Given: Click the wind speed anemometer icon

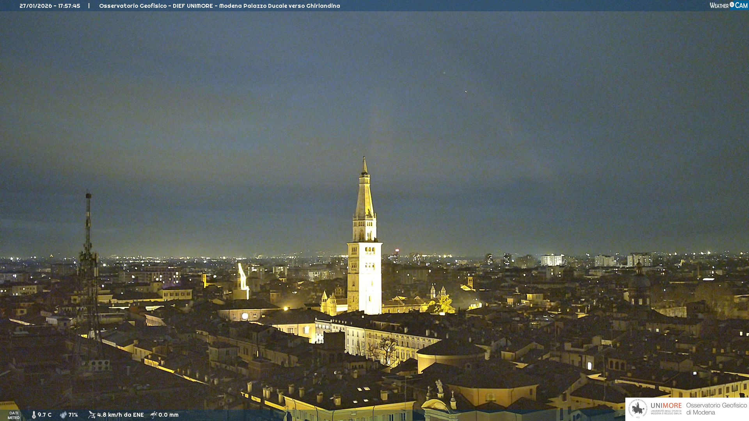Looking at the screenshot, I should [x=92, y=415].
